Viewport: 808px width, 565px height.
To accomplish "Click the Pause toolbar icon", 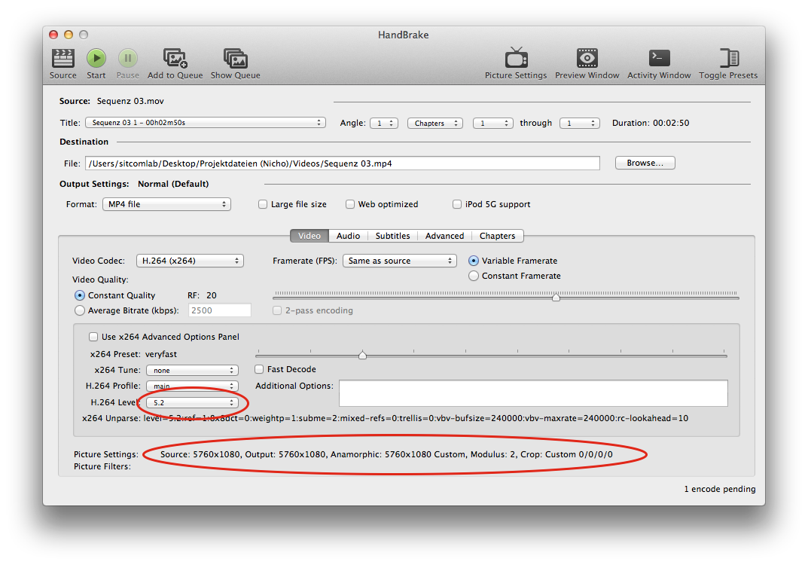I will [128, 58].
